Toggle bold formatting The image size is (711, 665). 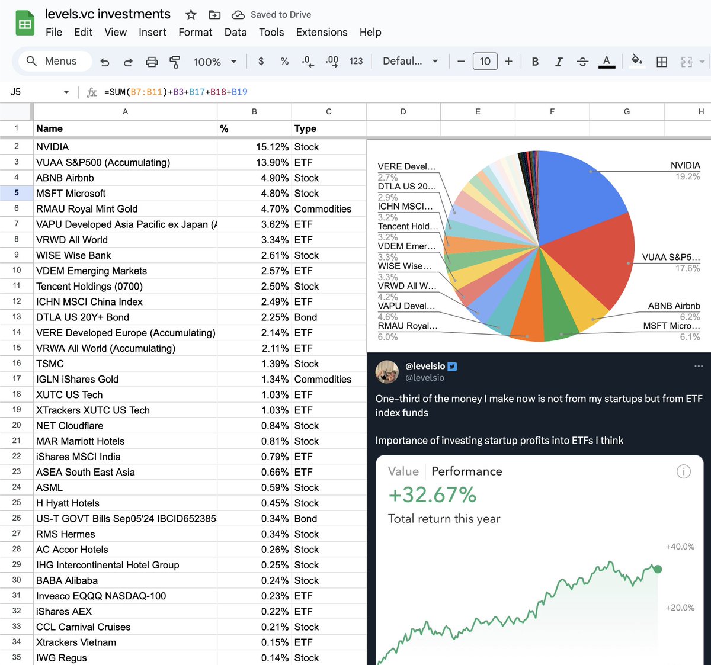tap(535, 62)
